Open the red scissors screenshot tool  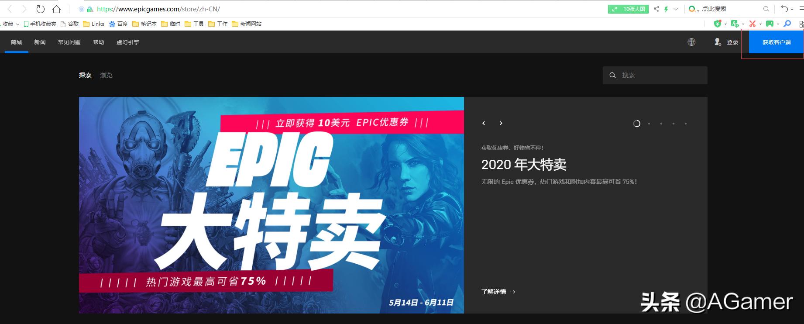752,24
